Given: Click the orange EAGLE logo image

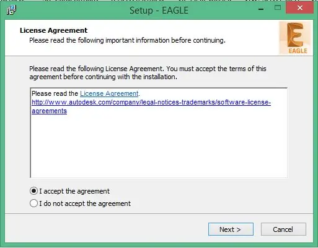Looking at the screenshot, I should tap(295, 38).
